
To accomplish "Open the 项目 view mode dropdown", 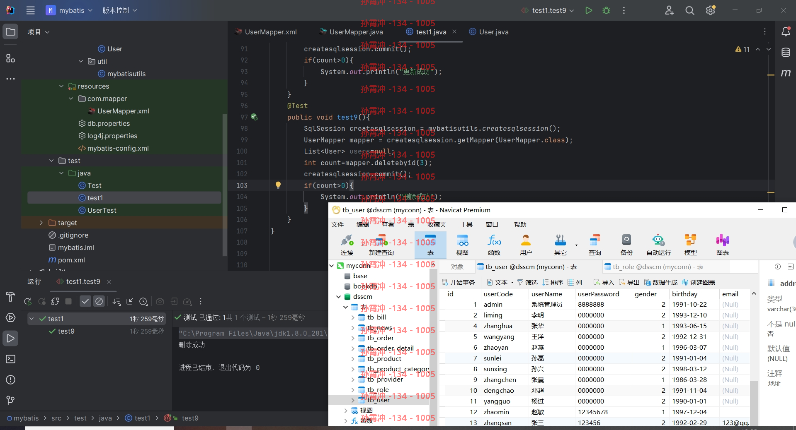I will (x=38, y=32).
